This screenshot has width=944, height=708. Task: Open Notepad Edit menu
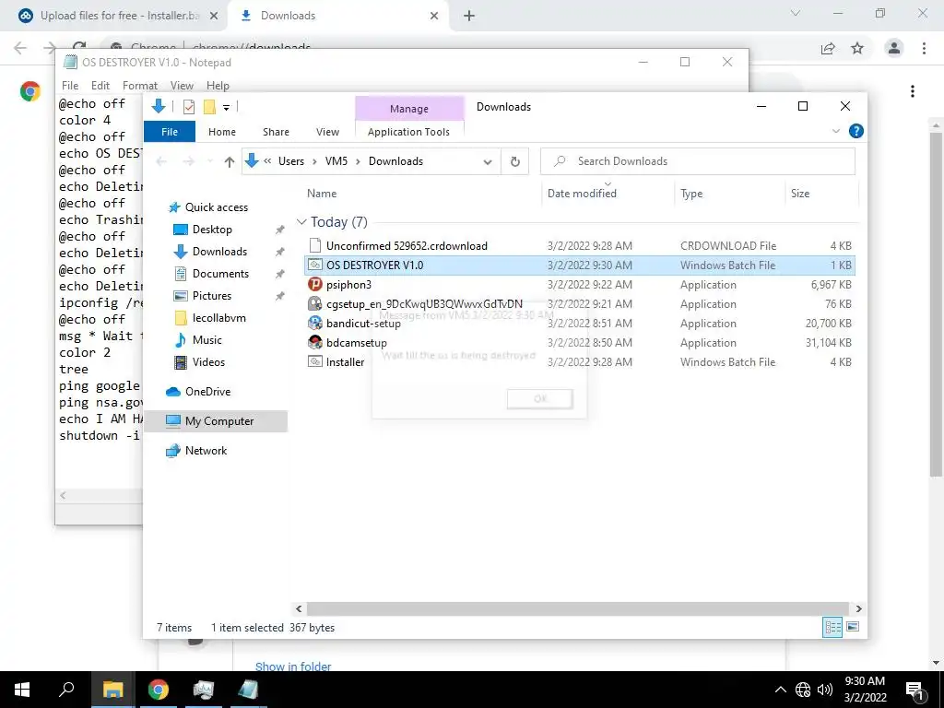pyautogui.click(x=100, y=86)
